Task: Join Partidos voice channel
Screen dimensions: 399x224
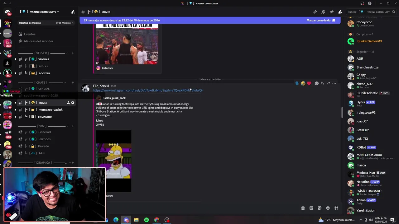Action: click(x=46, y=139)
